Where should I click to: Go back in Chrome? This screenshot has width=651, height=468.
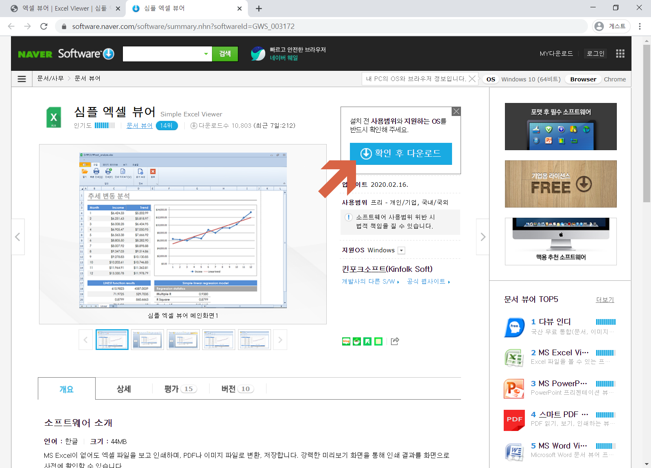tap(11, 26)
